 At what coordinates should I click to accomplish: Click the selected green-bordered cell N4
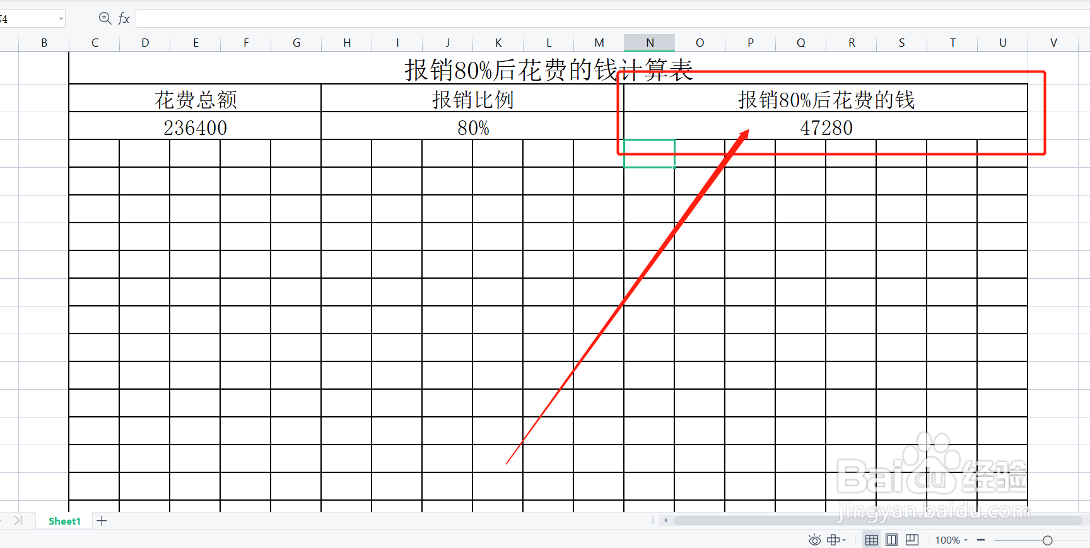point(650,154)
